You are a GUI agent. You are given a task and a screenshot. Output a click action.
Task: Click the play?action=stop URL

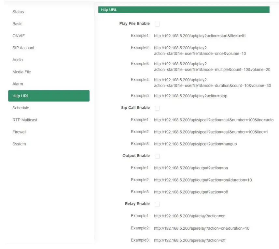(x=190, y=96)
